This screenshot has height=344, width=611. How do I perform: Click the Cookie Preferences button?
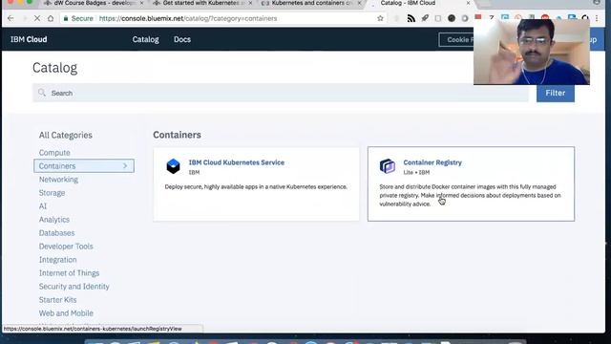(x=456, y=39)
